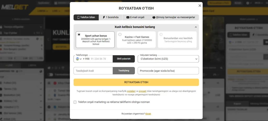Choose the 'Sport uchun bonus' radio option

pos(79,35)
